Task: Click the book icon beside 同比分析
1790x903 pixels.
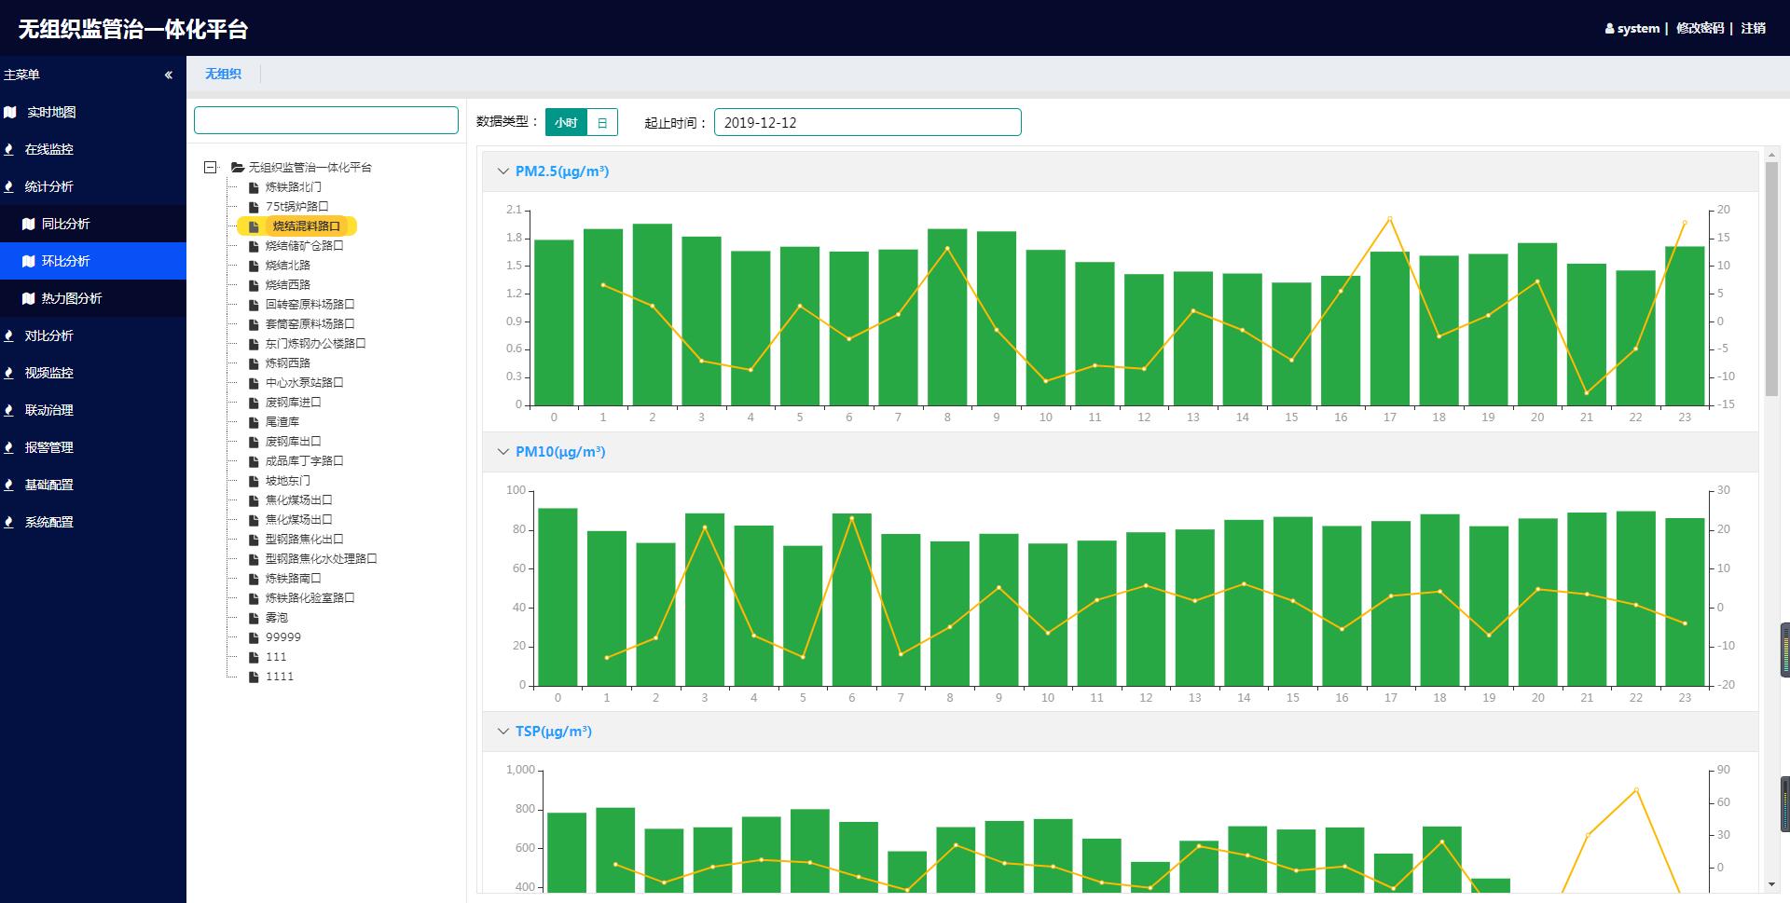Action: [28, 224]
